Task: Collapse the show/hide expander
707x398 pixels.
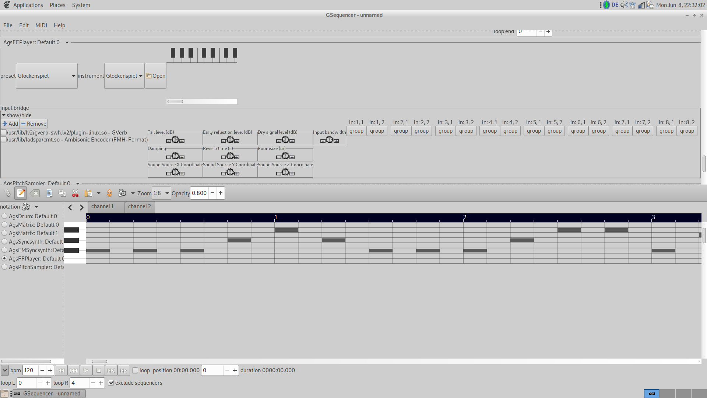Action: (x=4, y=115)
